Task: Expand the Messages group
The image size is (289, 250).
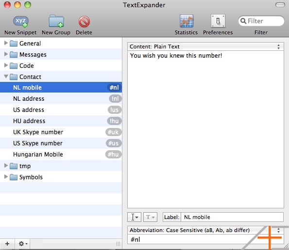Action: click(6, 54)
